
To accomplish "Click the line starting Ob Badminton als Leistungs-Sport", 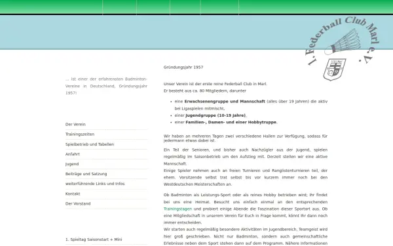I will [246, 195].
